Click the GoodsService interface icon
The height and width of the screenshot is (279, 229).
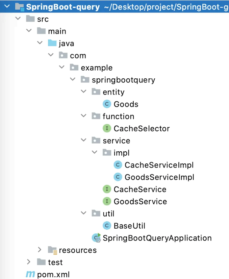point(107,202)
